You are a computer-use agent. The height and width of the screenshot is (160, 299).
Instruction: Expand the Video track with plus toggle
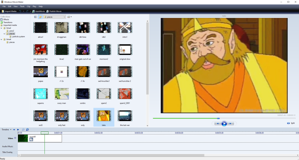tap(16, 138)
